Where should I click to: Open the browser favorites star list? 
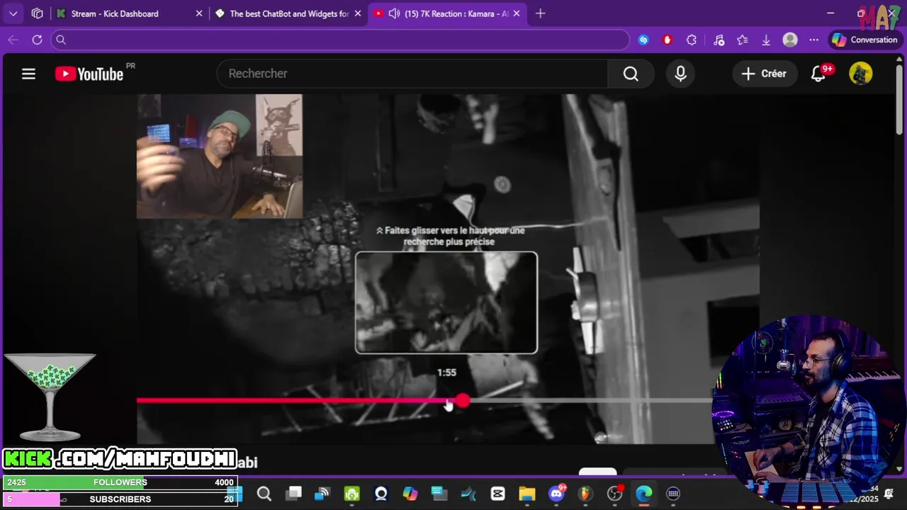(x=743, y=40)
